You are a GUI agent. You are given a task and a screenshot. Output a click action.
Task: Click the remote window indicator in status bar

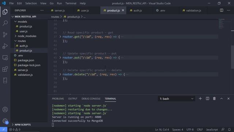pyautogui.click(x=4, y=129)
